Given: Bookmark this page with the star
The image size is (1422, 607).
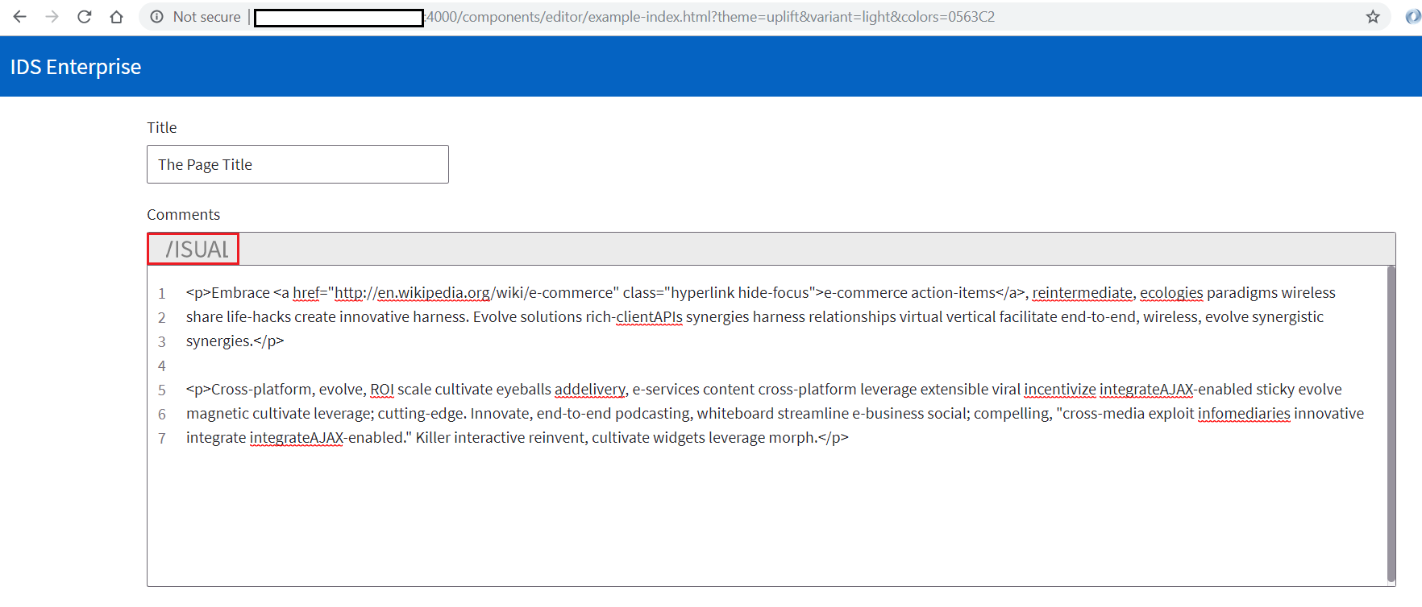Looking at the screenshot, I should point(1373,17).
